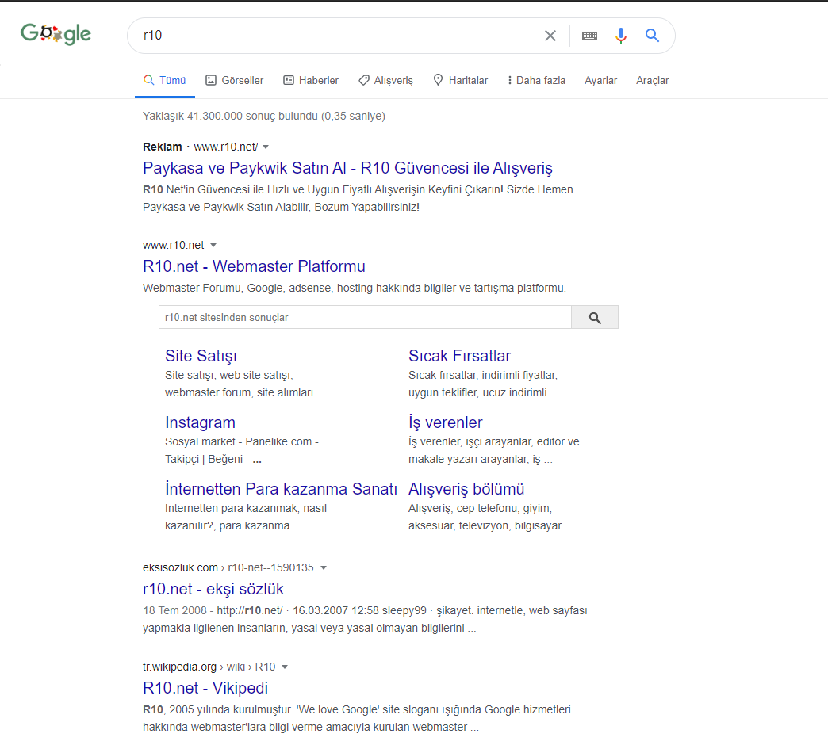Switch to the Haberler tab
The width and height of the screenshot is (828, 749).
(x=311, y=80)
